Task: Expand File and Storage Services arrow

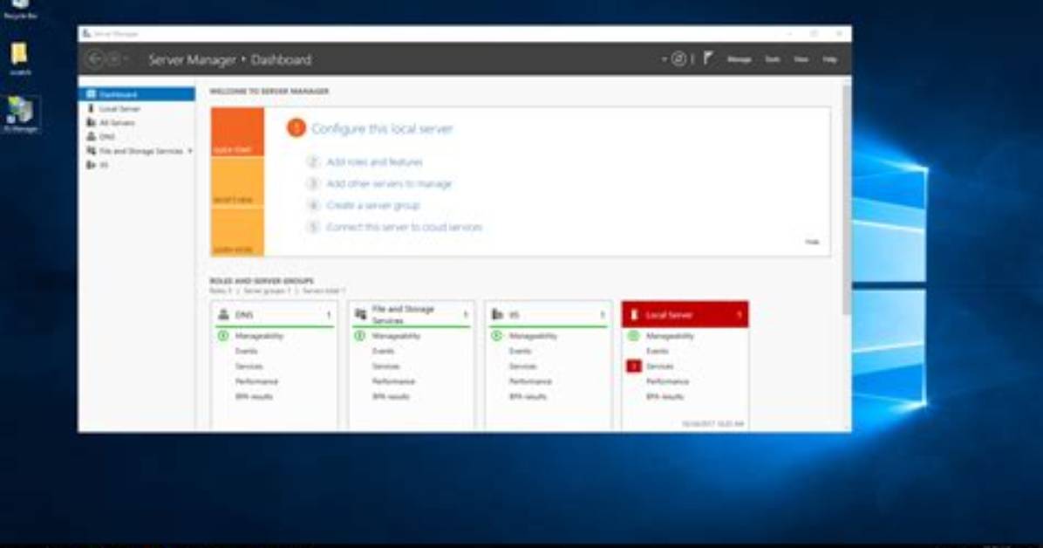Action: pos(189,151)
